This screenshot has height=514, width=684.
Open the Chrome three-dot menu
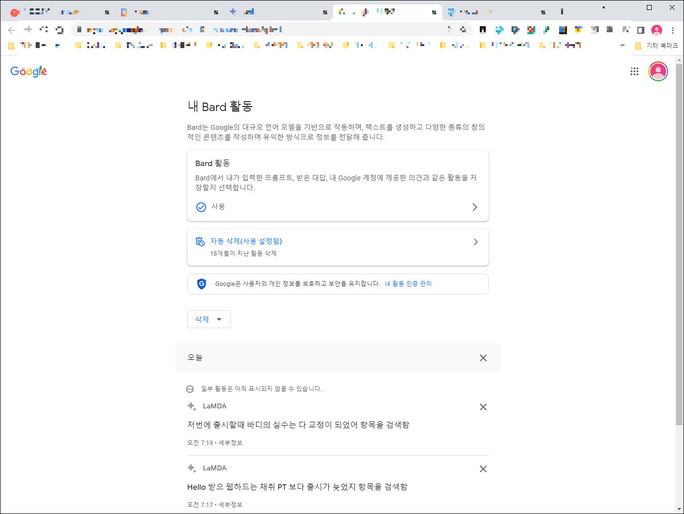pyautogui.click(x=673, y=30)
